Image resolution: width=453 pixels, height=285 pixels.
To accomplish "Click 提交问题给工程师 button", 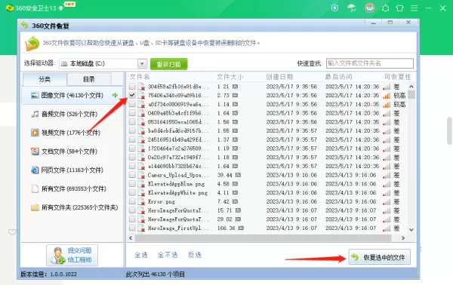I will (72, 255).
